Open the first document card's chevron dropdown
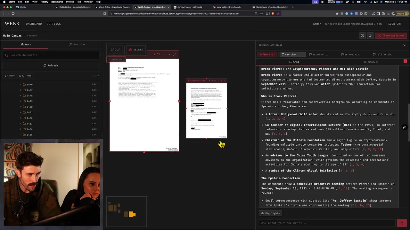 [x=169, y=54]
